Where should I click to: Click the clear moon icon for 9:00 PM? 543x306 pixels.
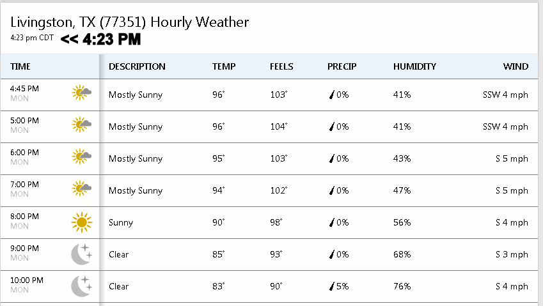tap(81, 254)
